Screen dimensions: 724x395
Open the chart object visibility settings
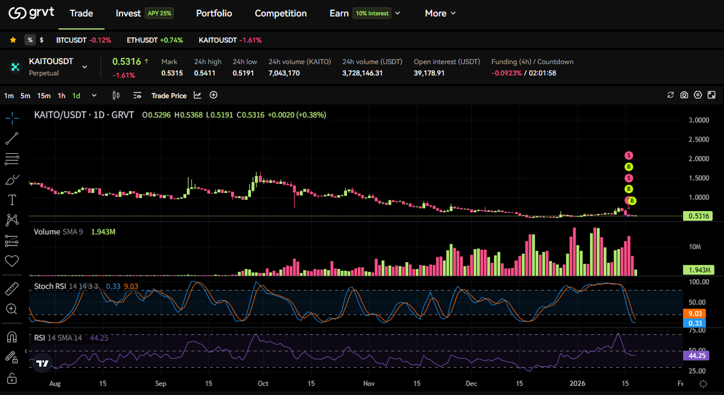click(x=138, y=95)
